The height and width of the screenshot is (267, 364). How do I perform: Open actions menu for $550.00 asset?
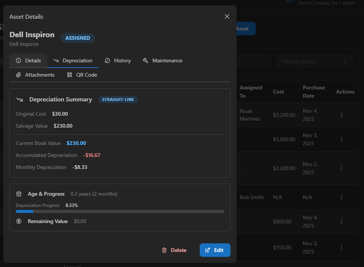point(341,247)
